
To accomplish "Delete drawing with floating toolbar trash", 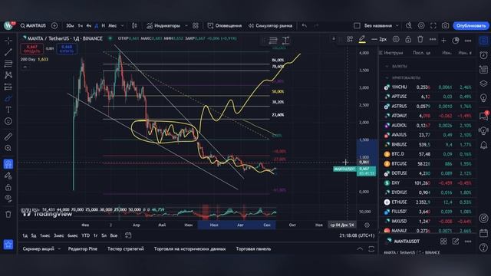I will 420,39.
